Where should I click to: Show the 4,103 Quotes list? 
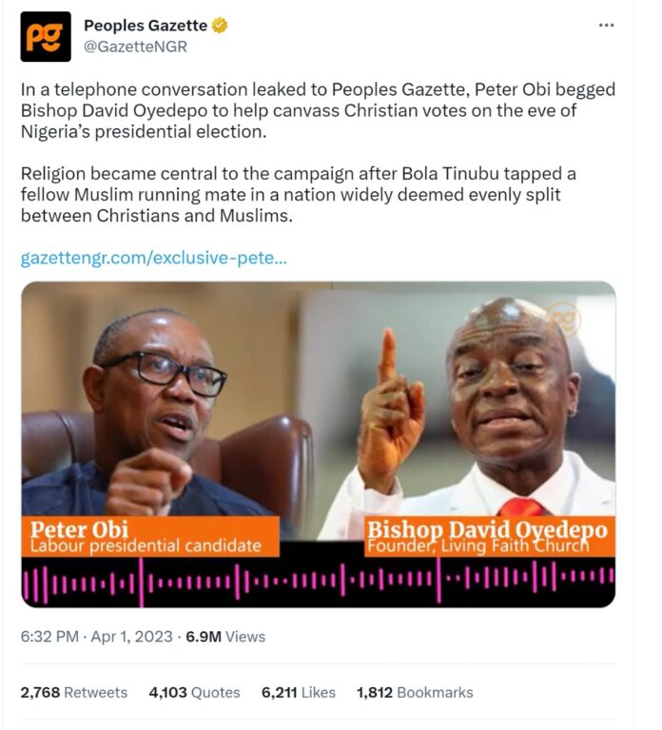click(x=194, y=692)
